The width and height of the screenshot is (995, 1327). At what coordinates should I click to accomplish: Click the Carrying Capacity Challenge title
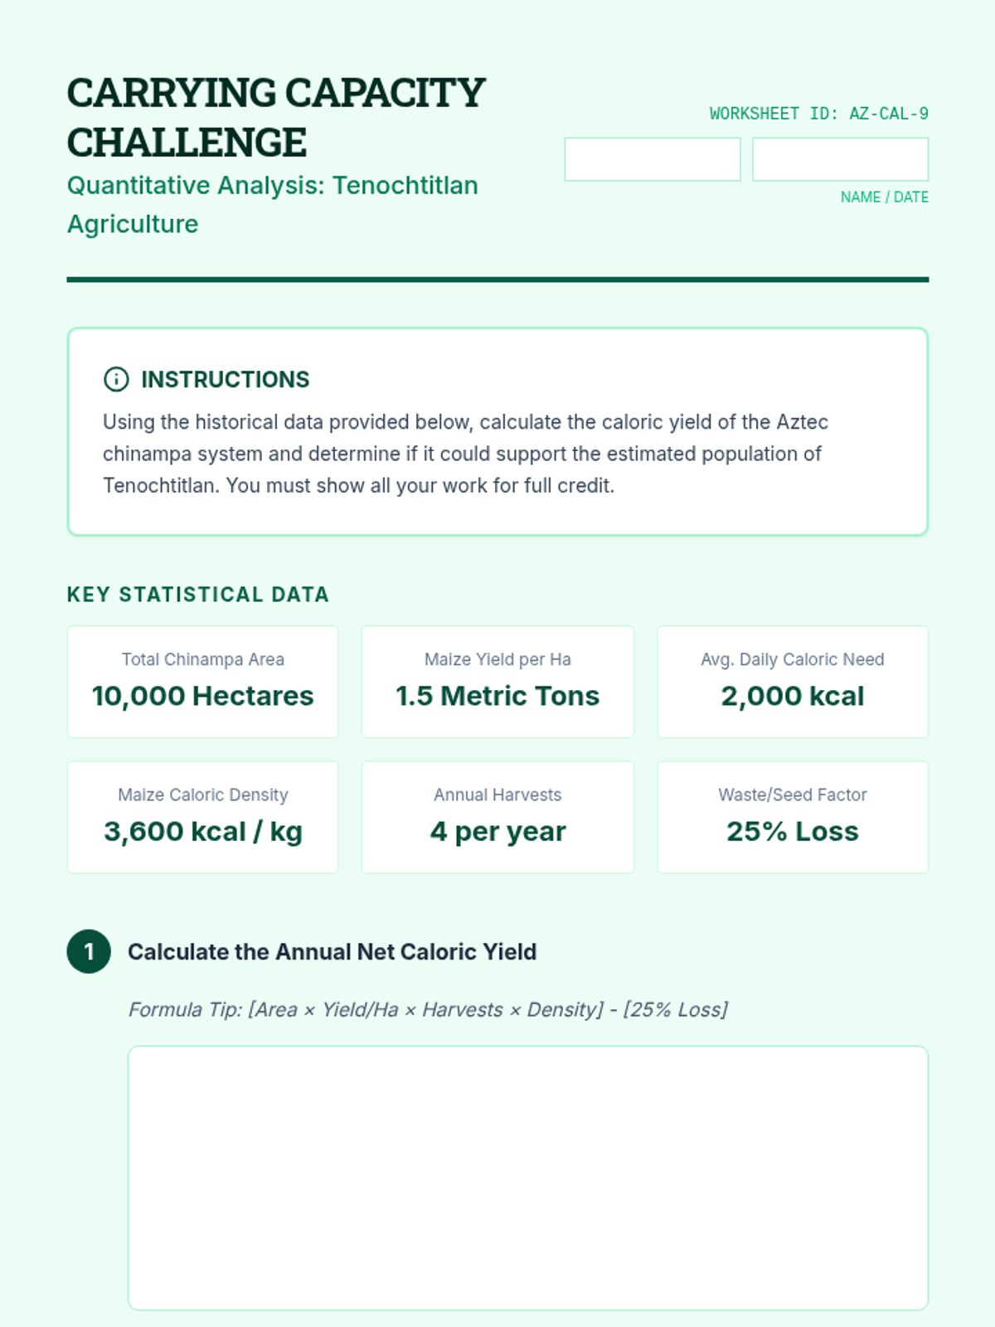point(276,118)
